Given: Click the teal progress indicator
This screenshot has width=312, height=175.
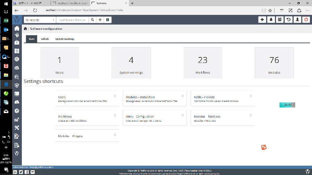Looking at the screenshot, I should (287, 105).
